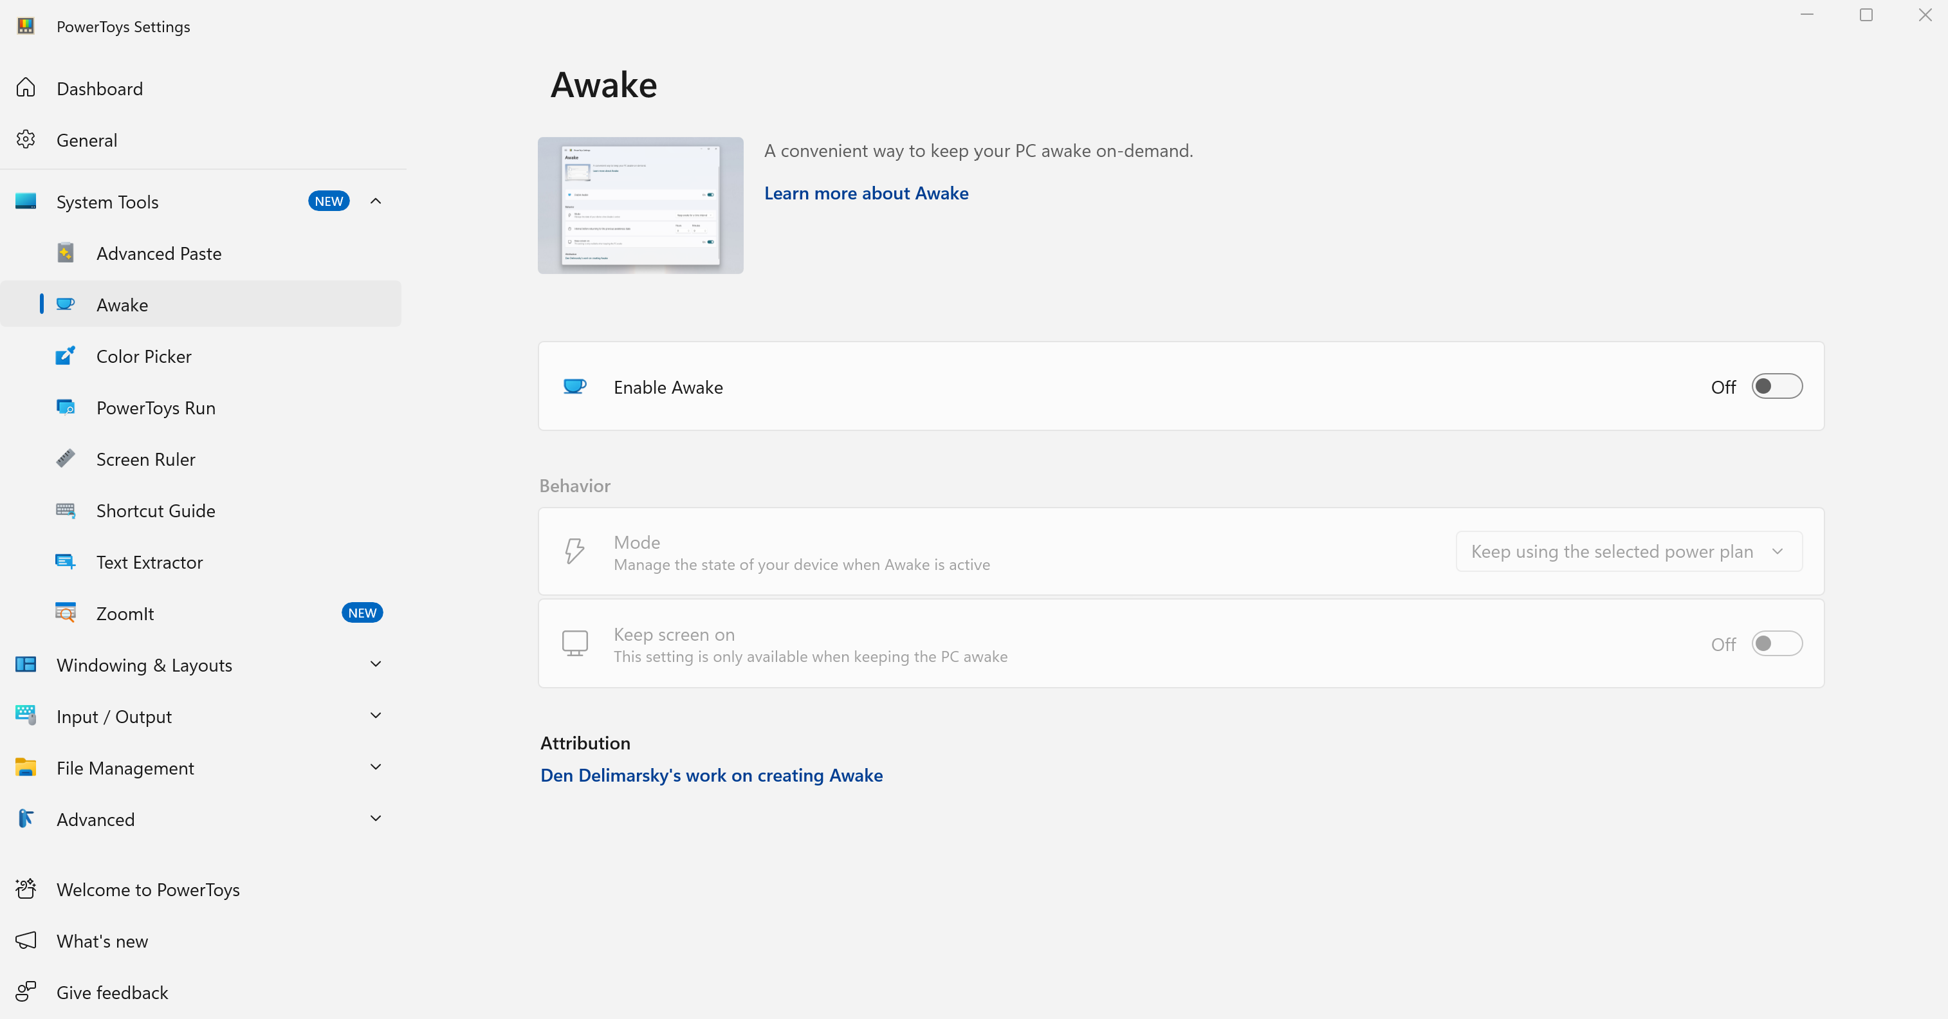Toggle the Keep screen on switch
Image resolution: width=1948 pixels, height=1019 pixels.
pyautogui.click(x=1776, y=643)
